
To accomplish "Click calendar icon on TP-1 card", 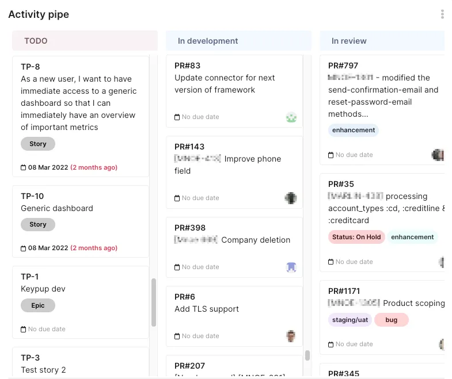I will (x=24, y=330).
